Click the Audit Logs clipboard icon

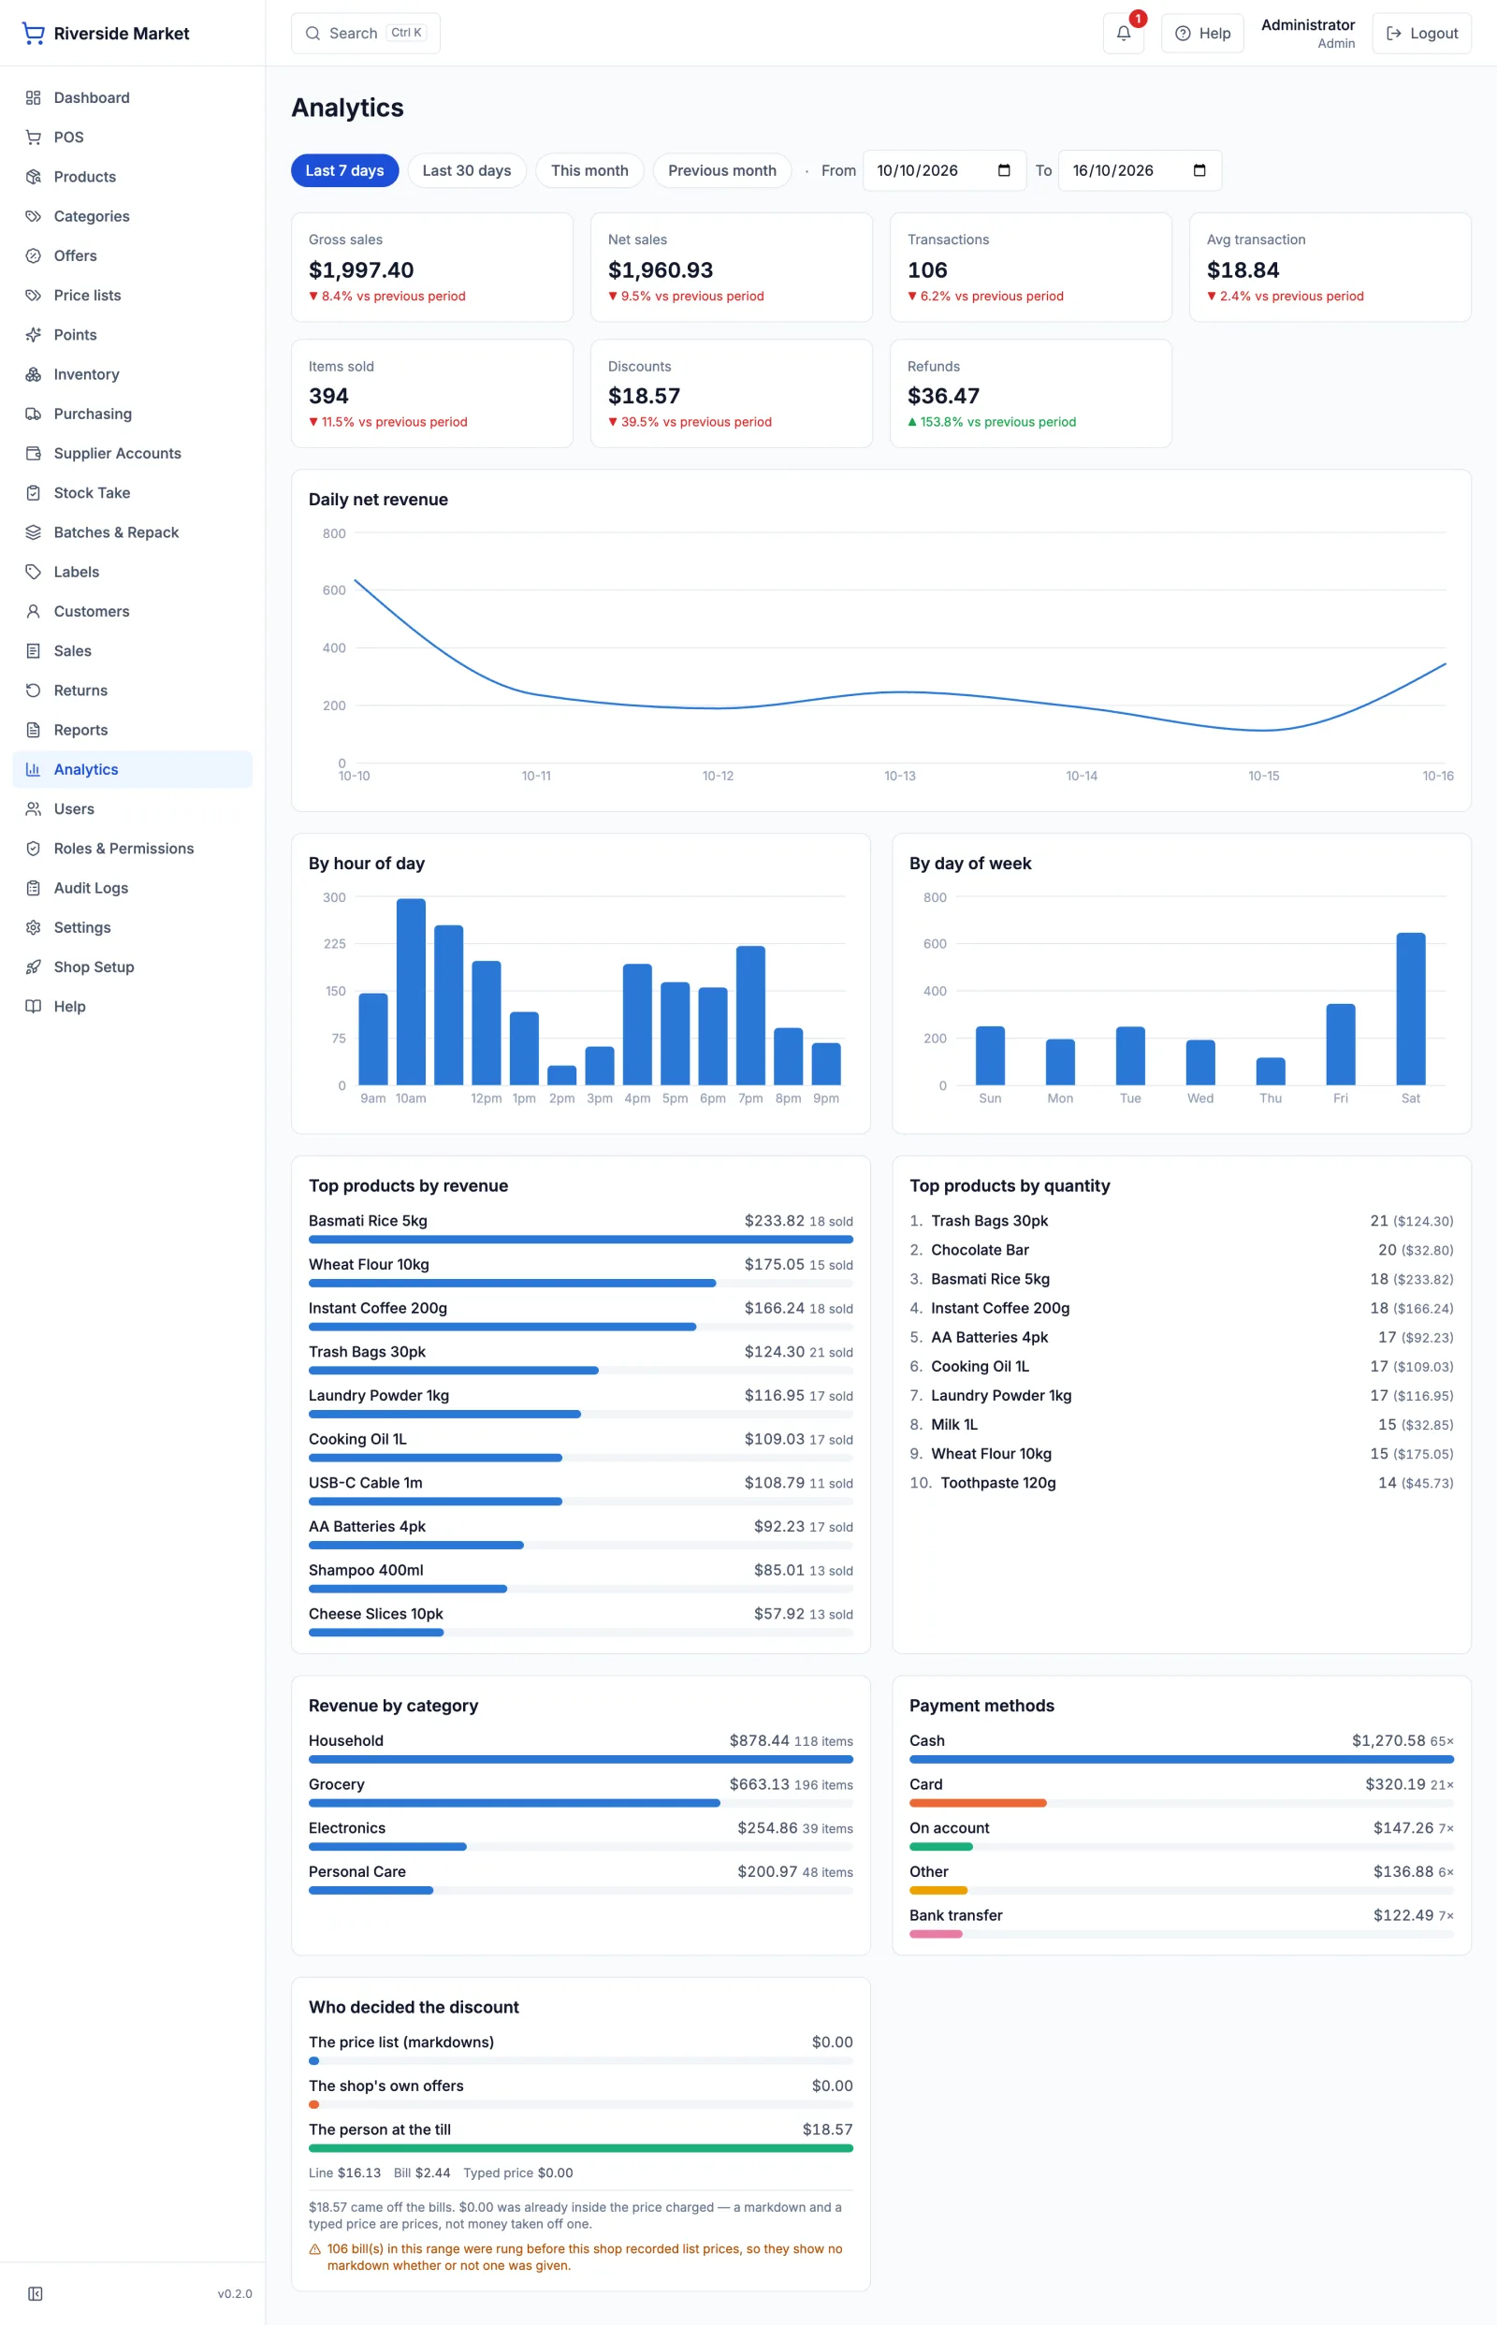tap(33, 887)
